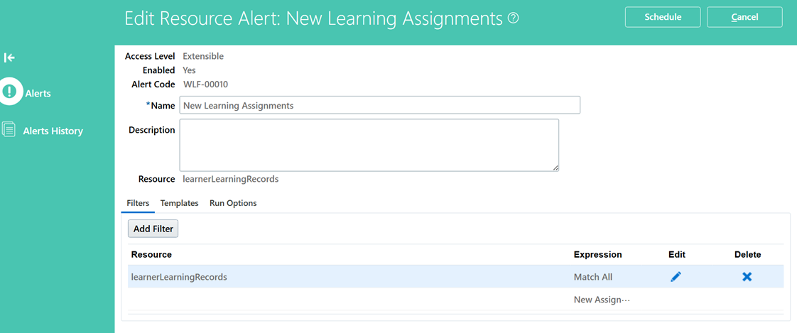Collapse the side navigation panel arrow
Image resolution: width=797 pixels, height=333 pixels.
pos(9,58)
